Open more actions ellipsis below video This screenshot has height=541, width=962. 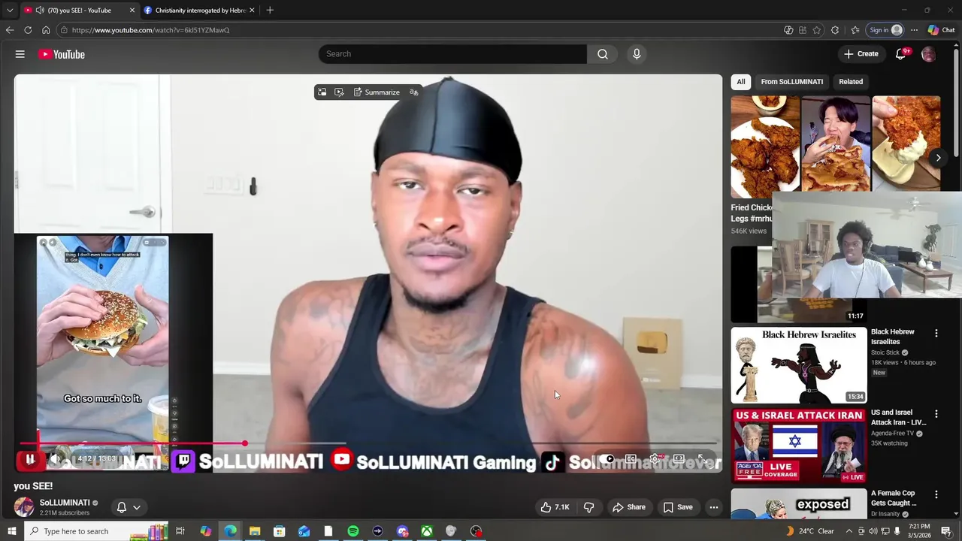714,507
